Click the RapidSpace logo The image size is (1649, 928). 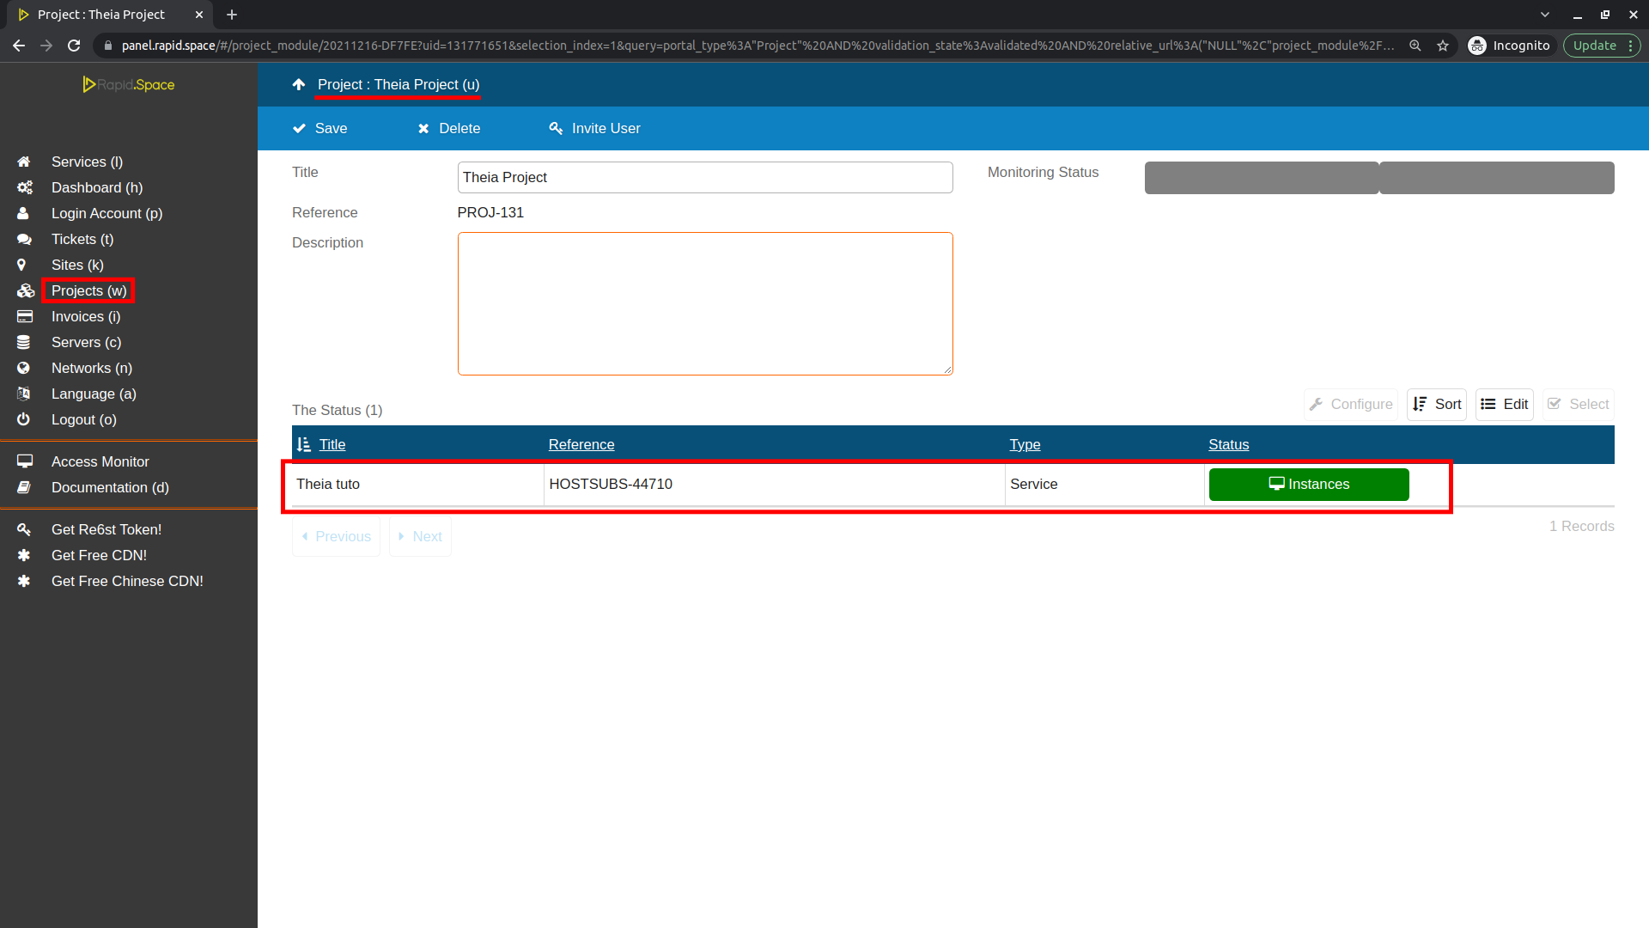point(129,84)
